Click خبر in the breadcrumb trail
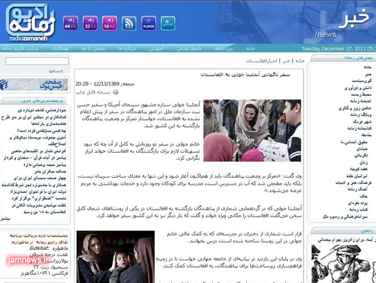376x283 pixels. [286, 61]
